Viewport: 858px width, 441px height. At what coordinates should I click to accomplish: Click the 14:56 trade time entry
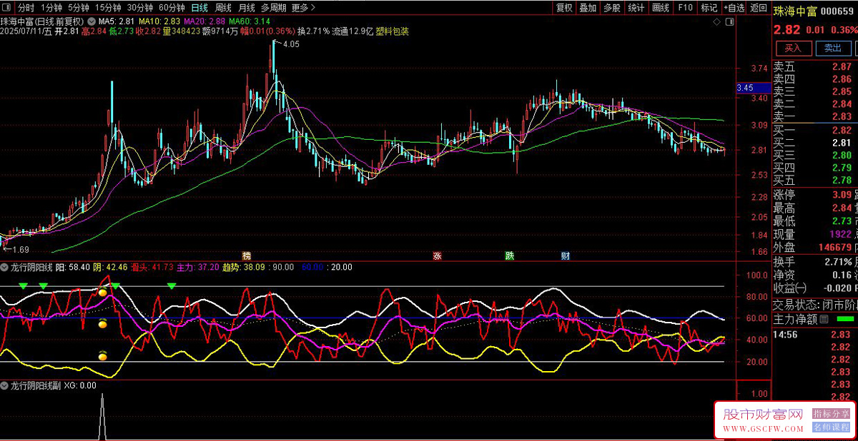coord(786,333)
